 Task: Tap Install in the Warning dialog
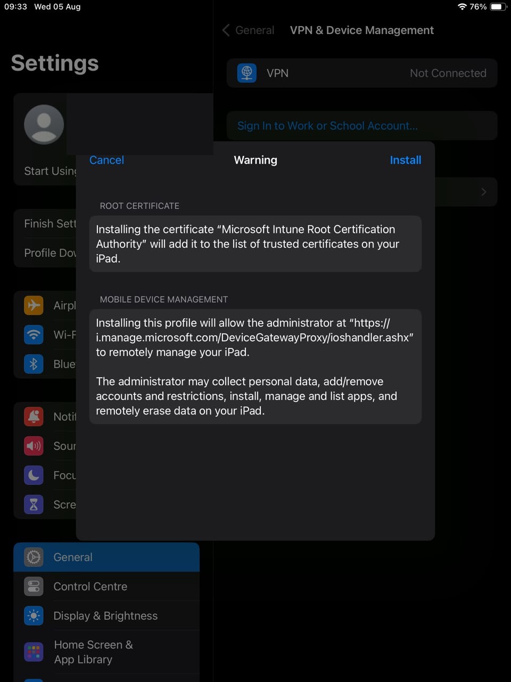click(x=405, y=160)
